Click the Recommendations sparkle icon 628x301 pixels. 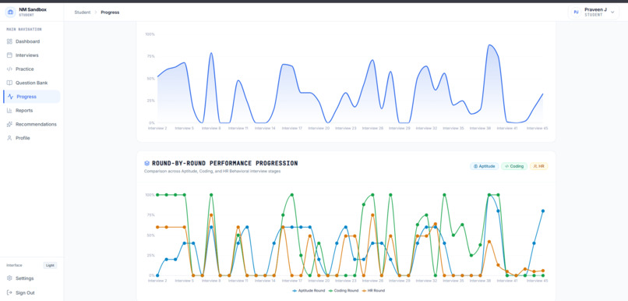pos(9,124)
